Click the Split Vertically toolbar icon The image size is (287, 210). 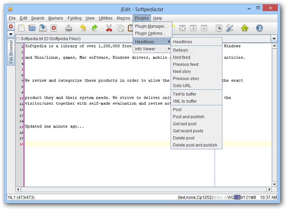coord(204,28)
